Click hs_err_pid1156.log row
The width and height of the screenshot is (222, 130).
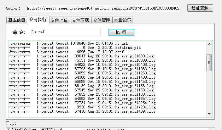[81, 86]
